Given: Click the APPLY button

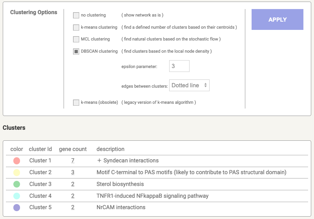Looking at the screenshot, I should click(277, 19).
